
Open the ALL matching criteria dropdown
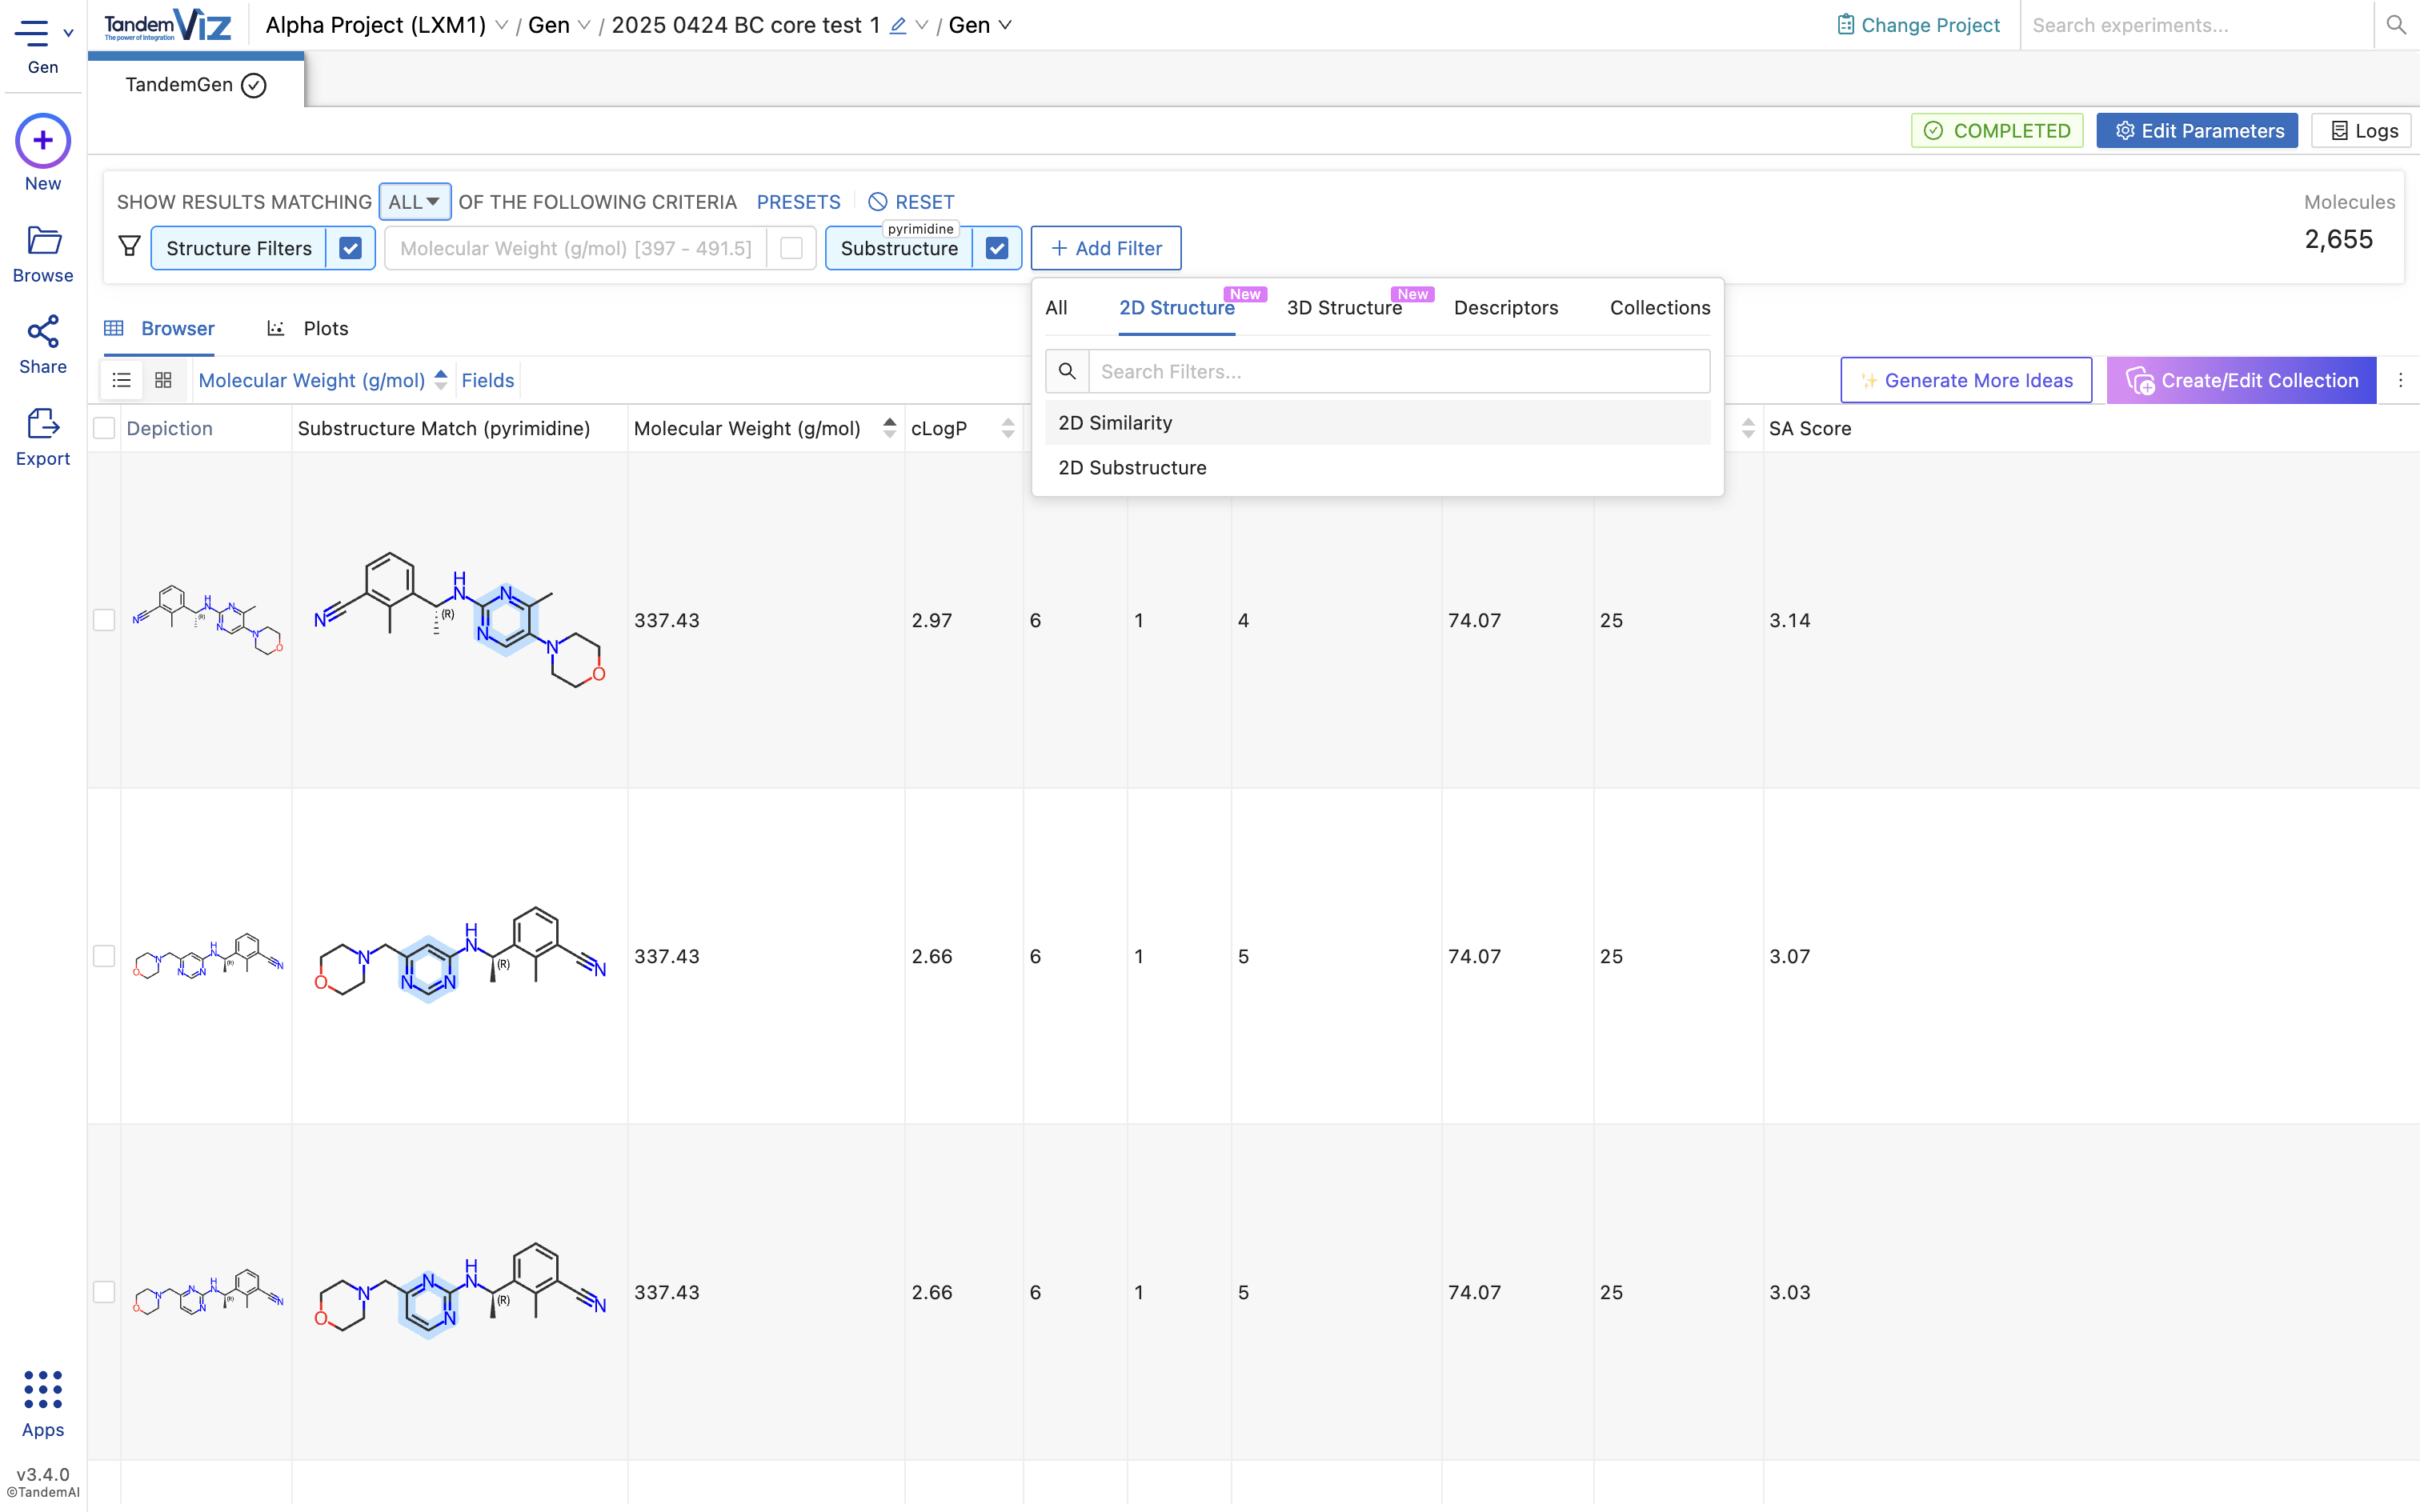[x=414, y=202]
